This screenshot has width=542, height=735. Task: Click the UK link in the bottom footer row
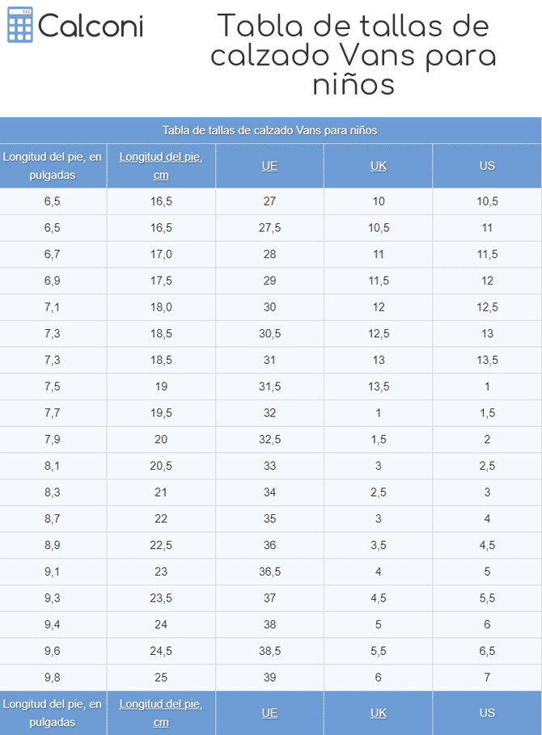(379, 713)
